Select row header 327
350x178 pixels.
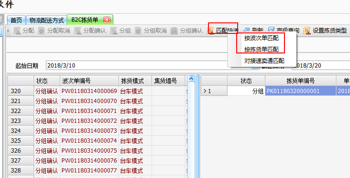pyautogui.click(x=21, y=160)
